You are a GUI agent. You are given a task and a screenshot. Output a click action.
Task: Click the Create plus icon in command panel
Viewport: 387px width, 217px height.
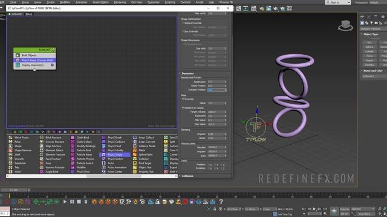pos(362,17)
